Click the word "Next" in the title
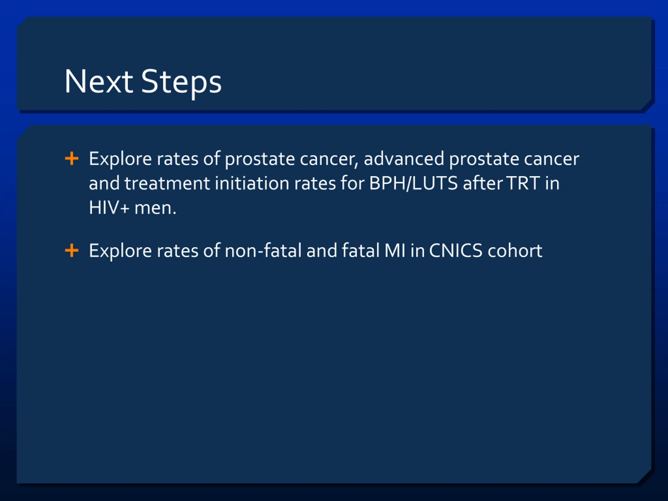 [x=98, y=81]
